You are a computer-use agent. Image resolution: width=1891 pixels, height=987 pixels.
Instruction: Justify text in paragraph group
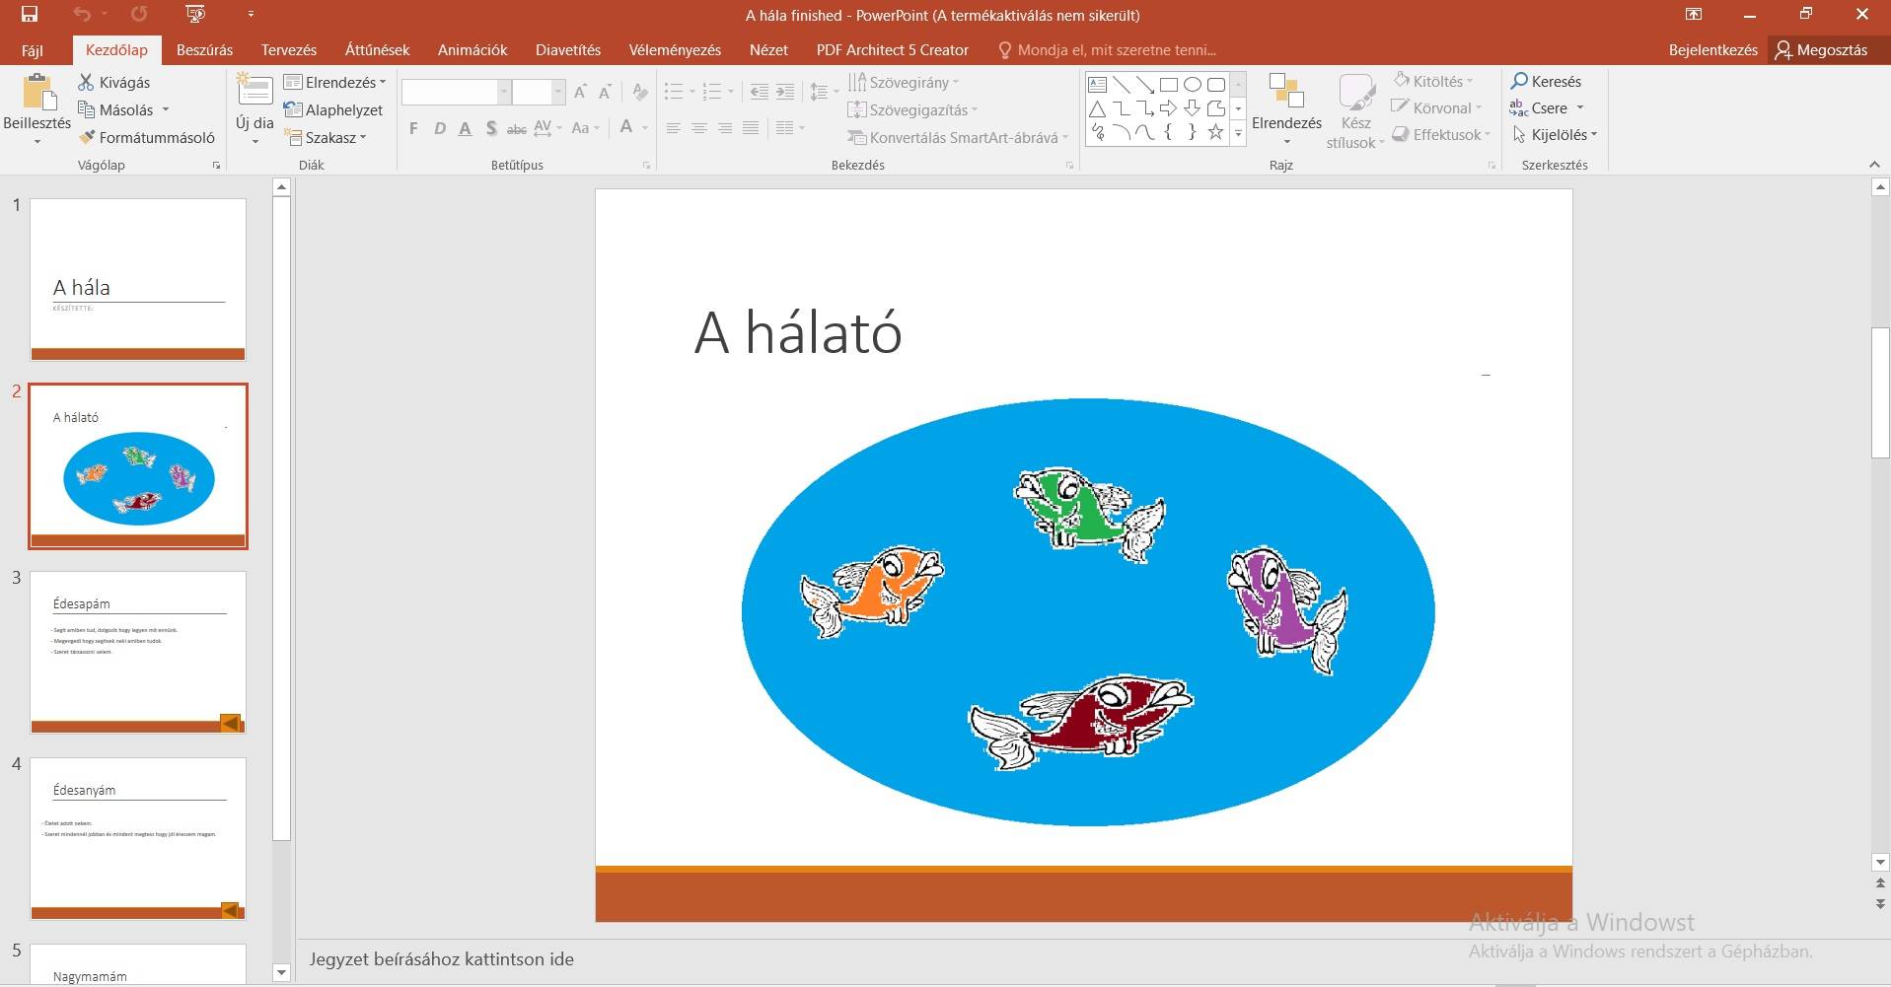point(751,128)
